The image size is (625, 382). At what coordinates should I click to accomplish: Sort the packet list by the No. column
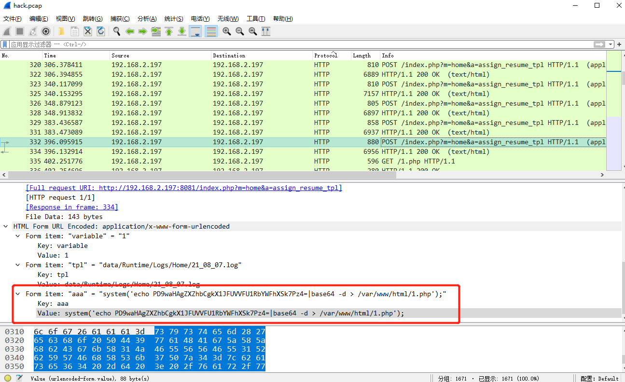[x=21, y=55]
